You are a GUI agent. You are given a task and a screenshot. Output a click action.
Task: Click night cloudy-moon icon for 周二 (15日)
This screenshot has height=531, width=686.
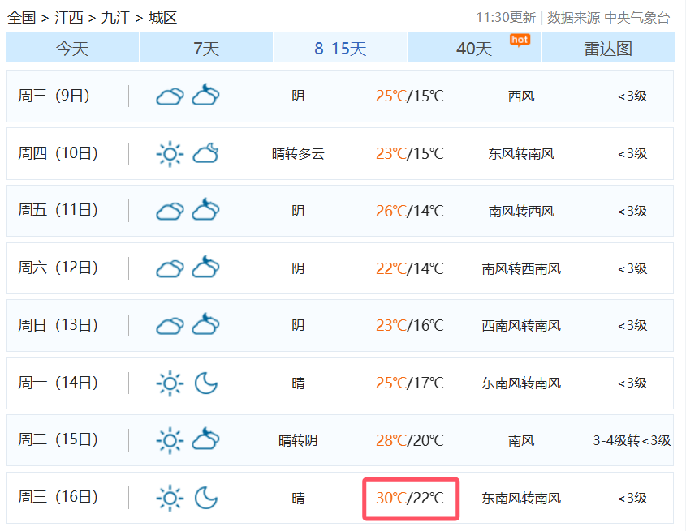point(205,439)
